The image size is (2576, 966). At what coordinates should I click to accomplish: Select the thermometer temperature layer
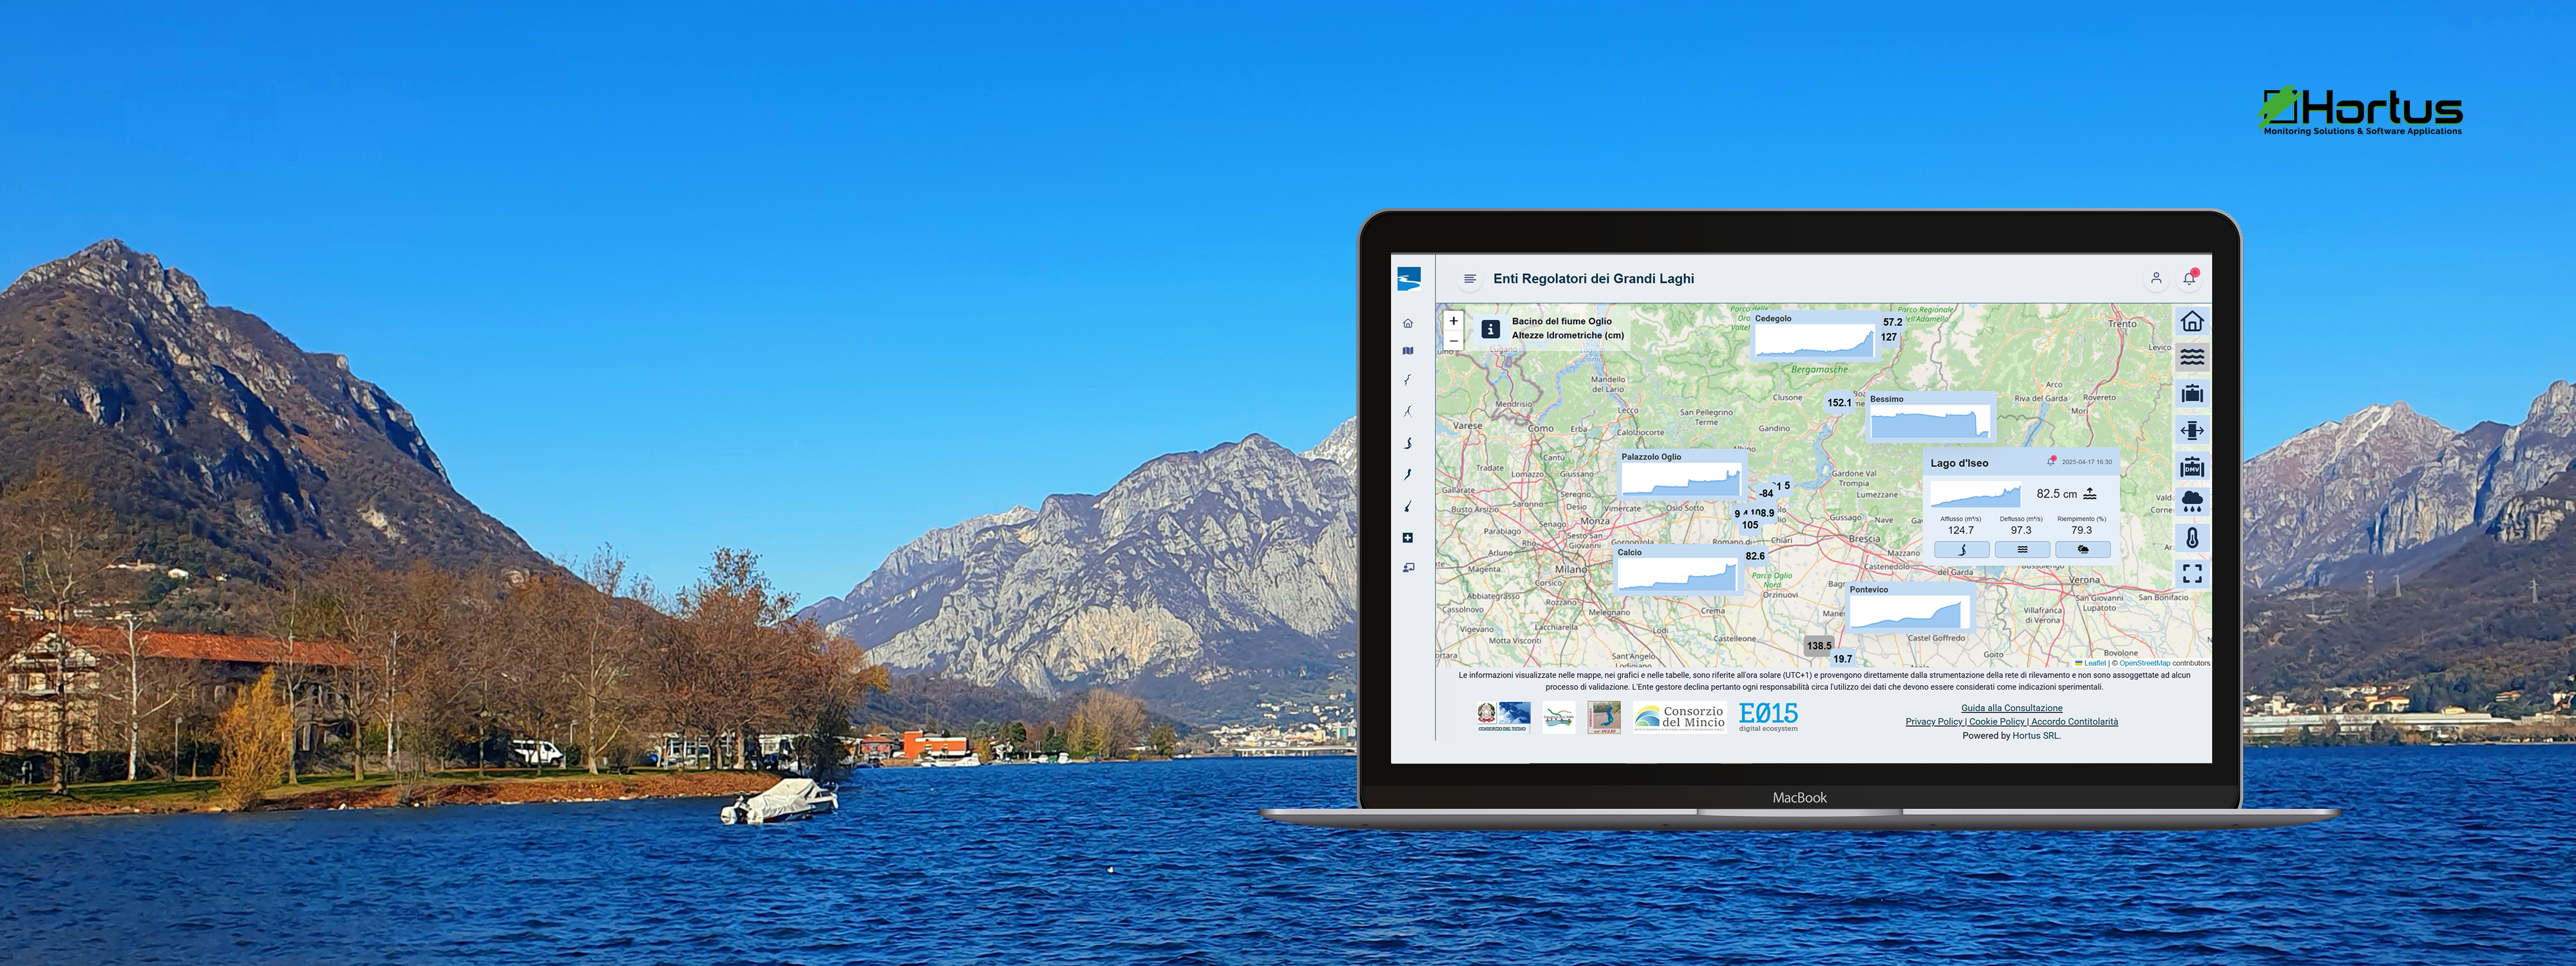tap(2192, 538)
